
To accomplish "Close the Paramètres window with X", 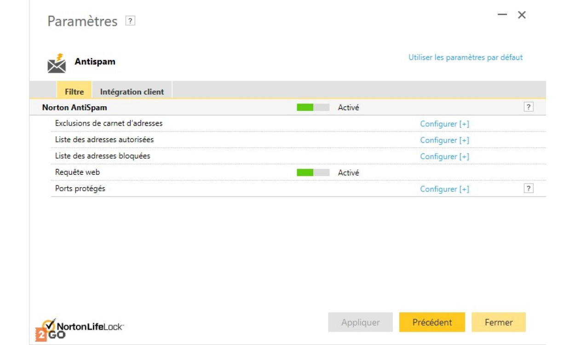I will click(522, 15).
